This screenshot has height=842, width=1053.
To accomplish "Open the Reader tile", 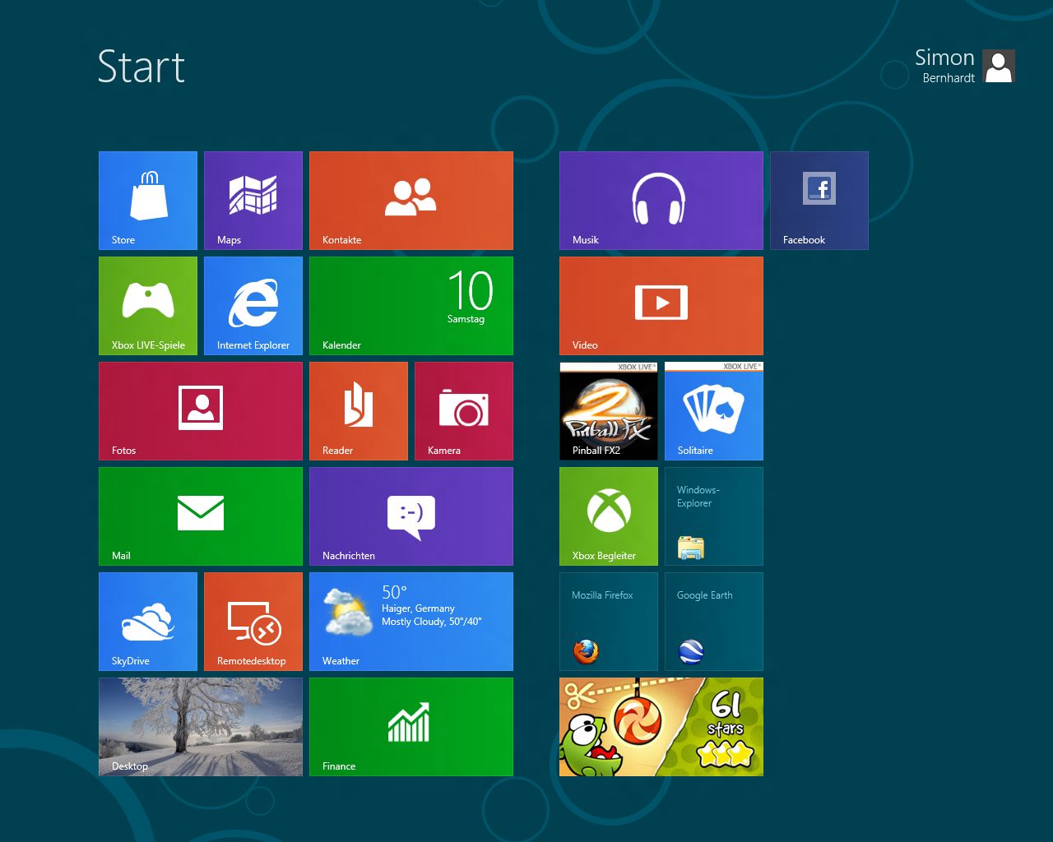I will tap(359, 411).
